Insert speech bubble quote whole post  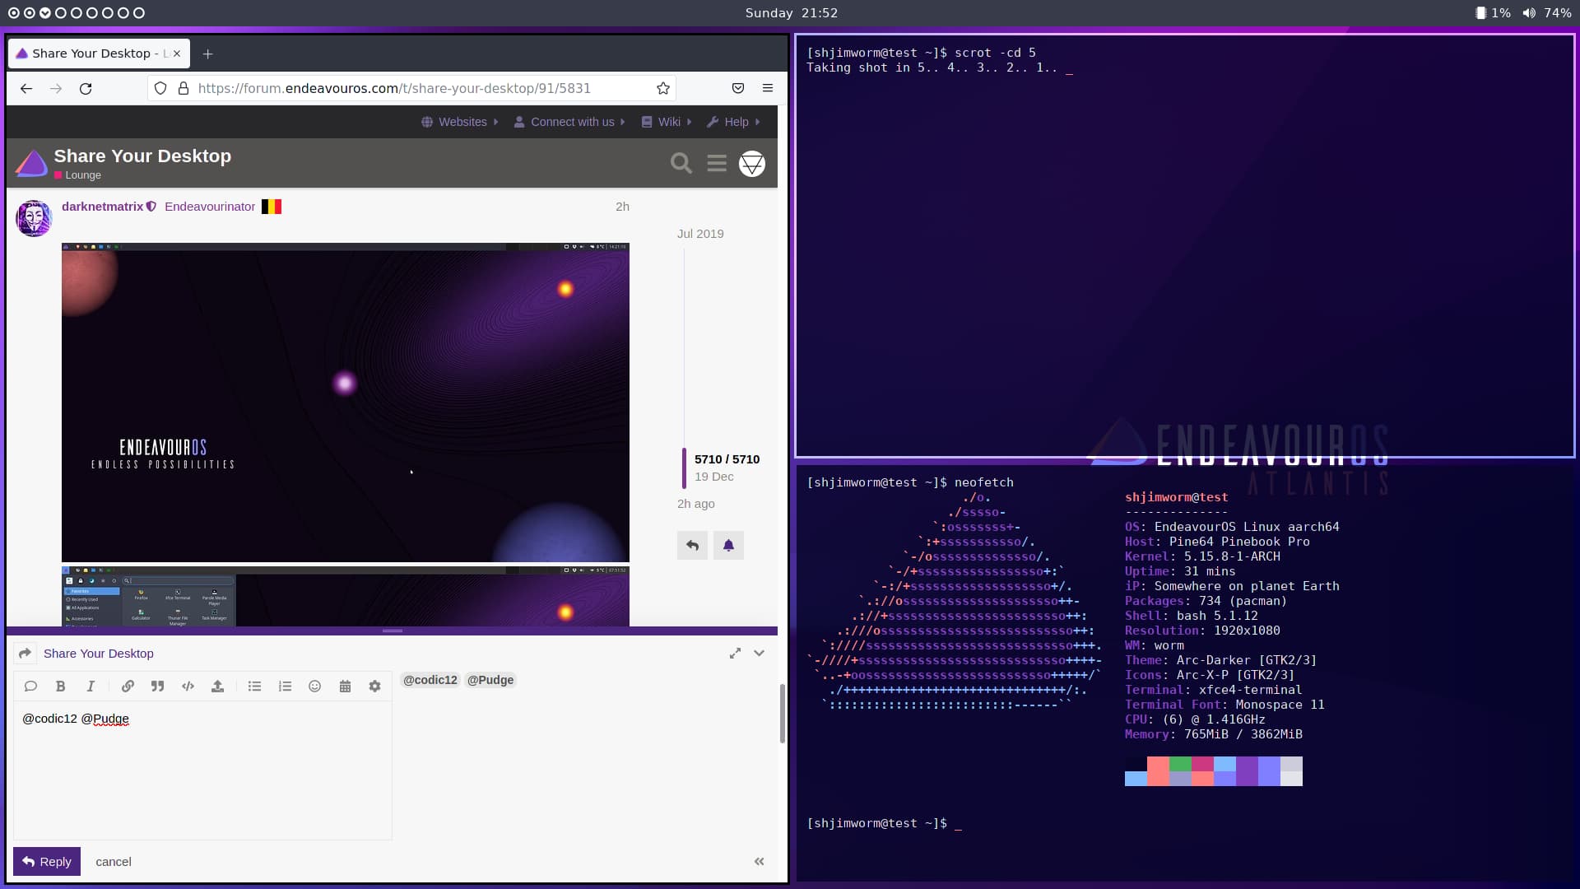tap(30, 686)
